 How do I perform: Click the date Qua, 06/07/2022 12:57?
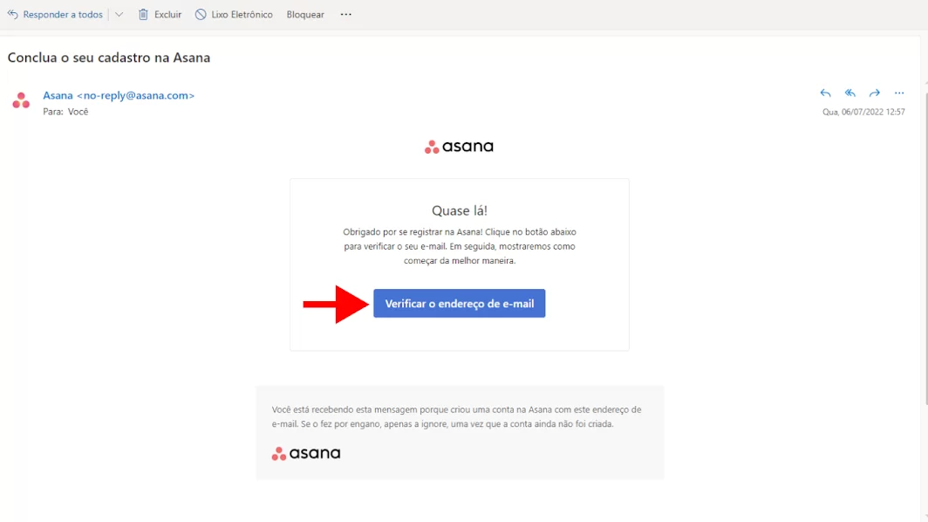(863, 112)
